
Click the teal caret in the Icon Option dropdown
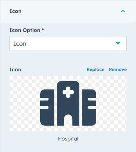[118, 43]
